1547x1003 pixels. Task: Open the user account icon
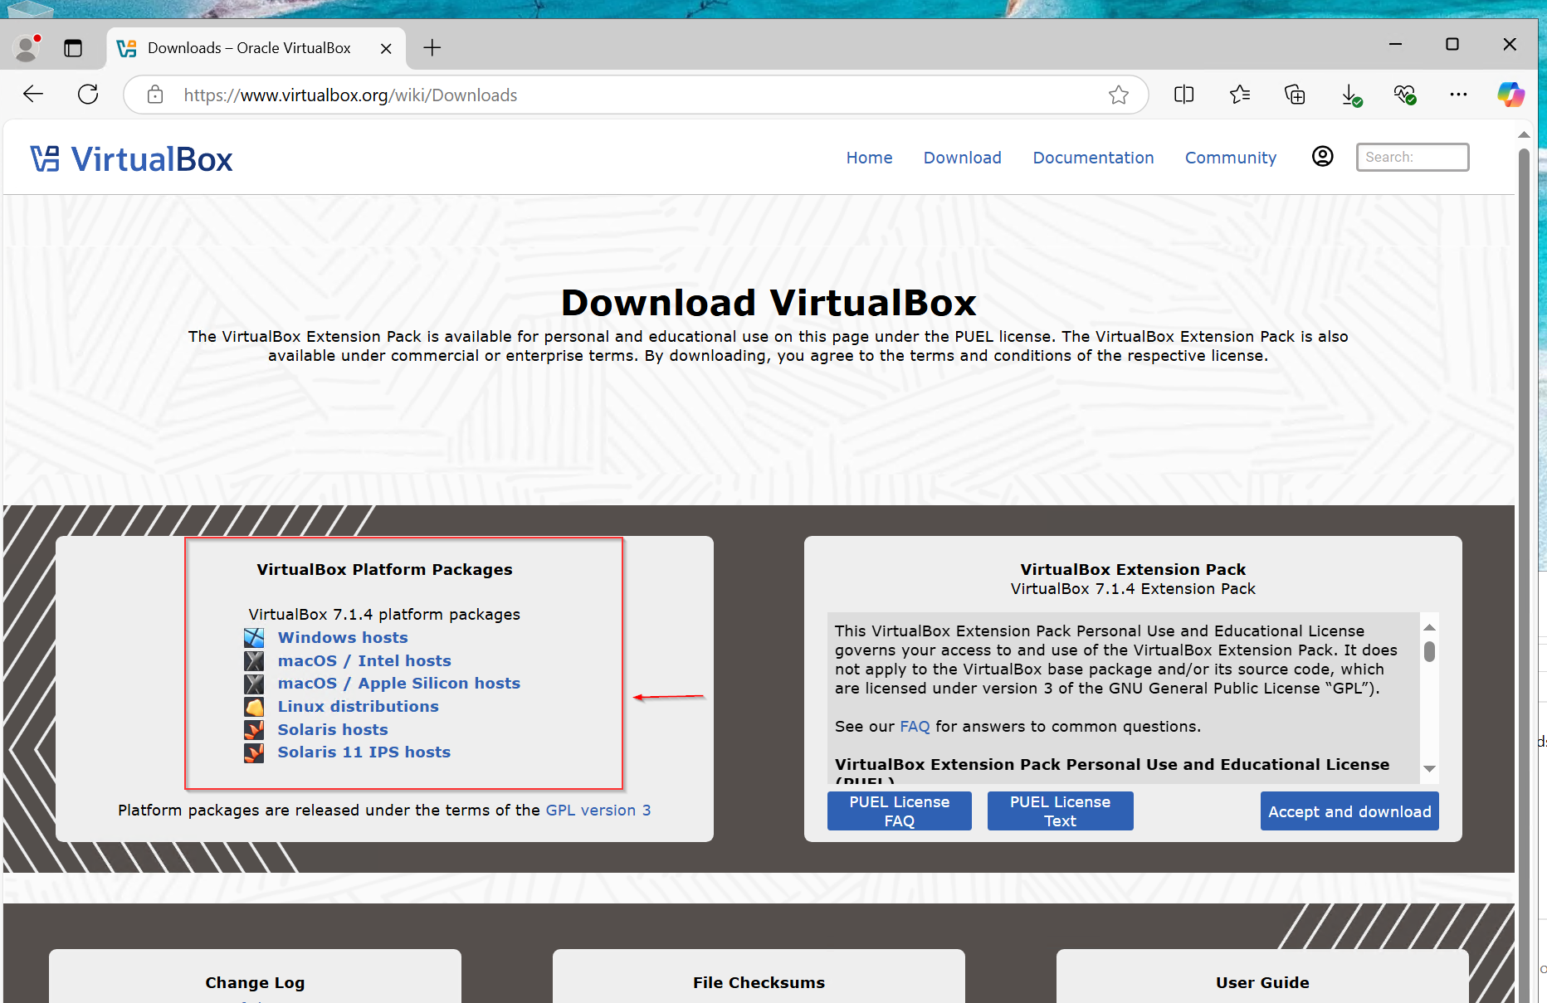(x=1323, y=156)
